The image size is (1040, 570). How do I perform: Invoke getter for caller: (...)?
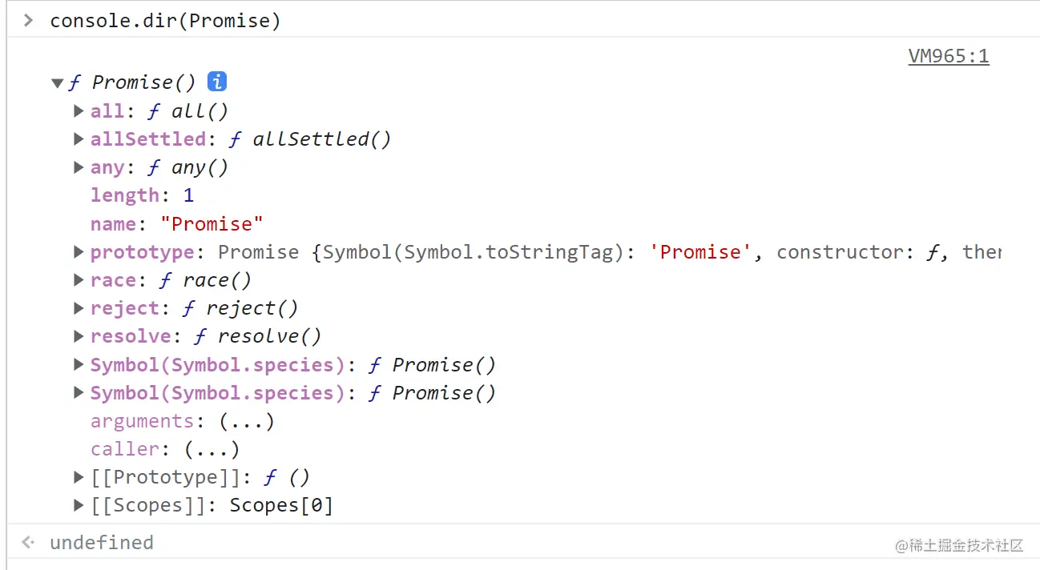(212, 449)
